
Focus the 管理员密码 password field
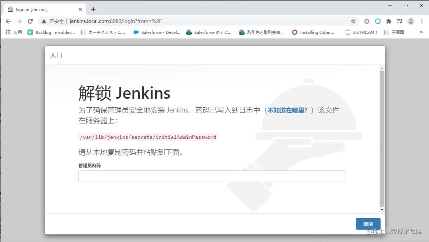212,176
